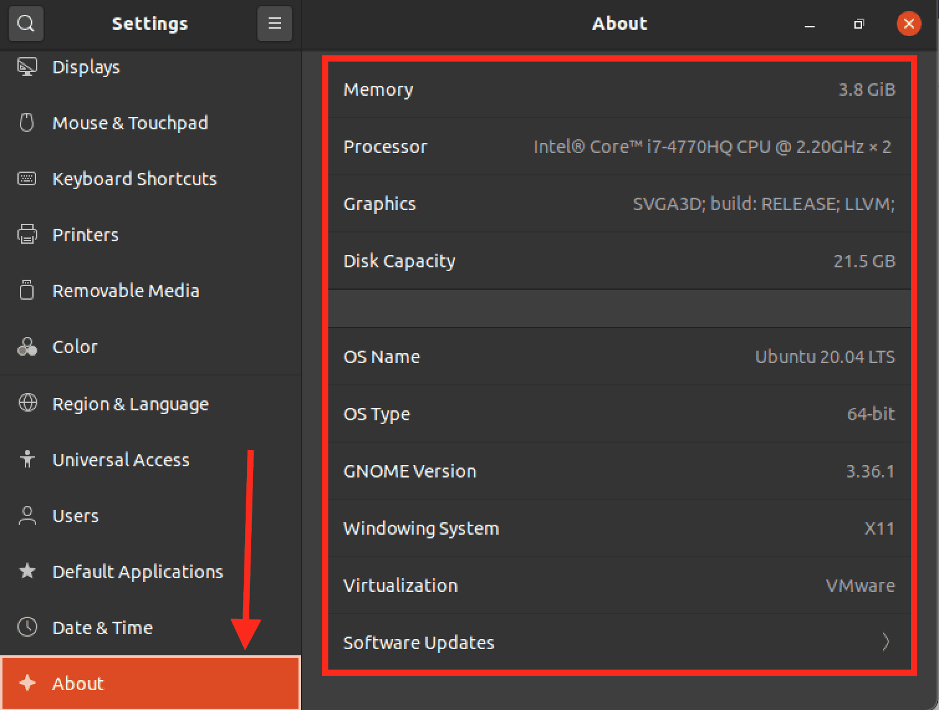The width and height of the screenshot is (939, 710).
Task: Open the hamburger menu in Settings header
Action: 275,24
